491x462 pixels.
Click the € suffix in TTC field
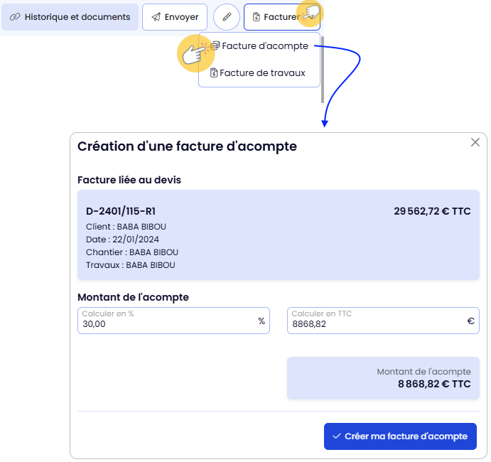470,321
